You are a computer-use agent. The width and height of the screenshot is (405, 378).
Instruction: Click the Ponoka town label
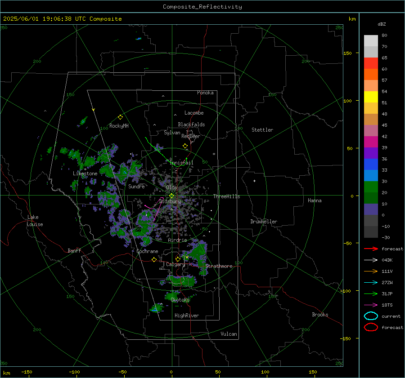click(x=205, y=93)
